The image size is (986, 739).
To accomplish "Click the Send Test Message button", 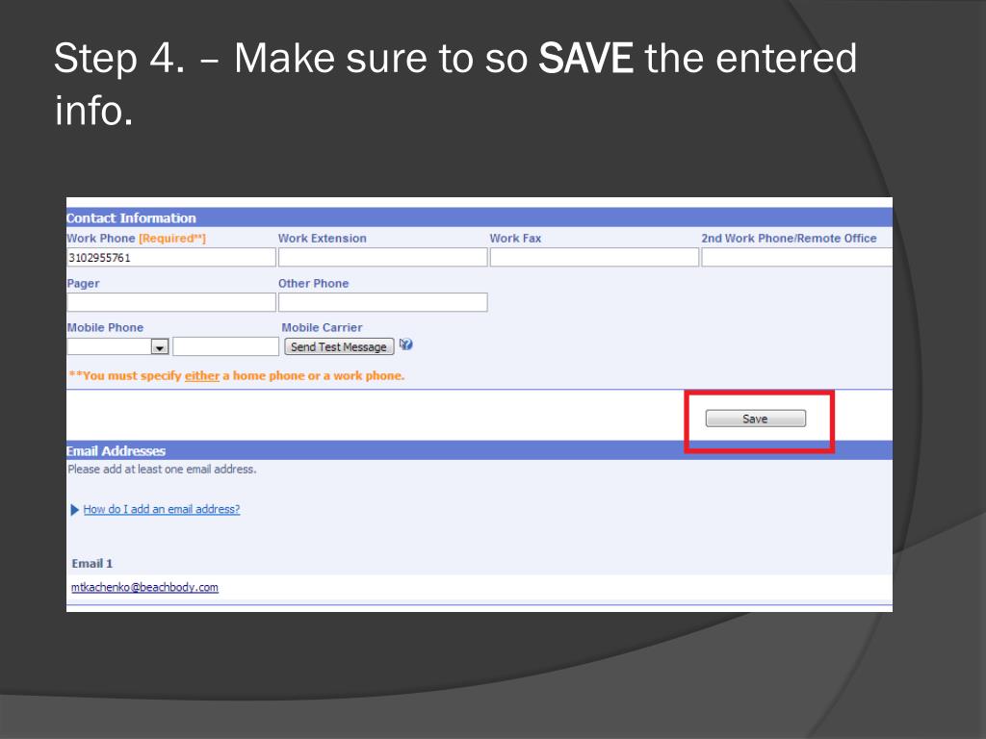I will click(x=339, y=346).
